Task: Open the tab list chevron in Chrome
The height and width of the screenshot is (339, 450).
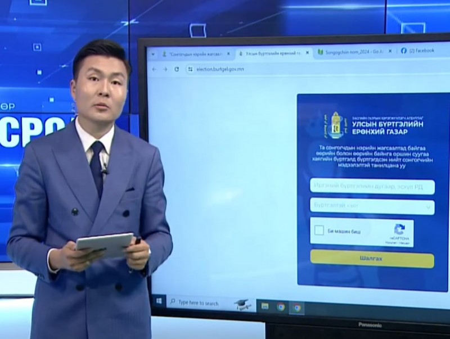Action: click(x=151, y=53)
